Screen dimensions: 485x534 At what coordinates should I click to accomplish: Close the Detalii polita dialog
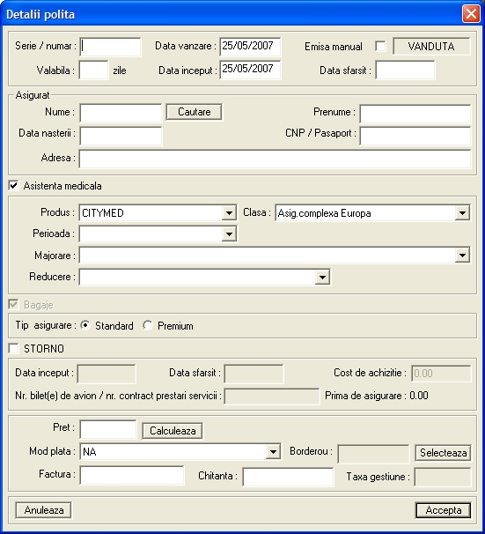(471, 14)
